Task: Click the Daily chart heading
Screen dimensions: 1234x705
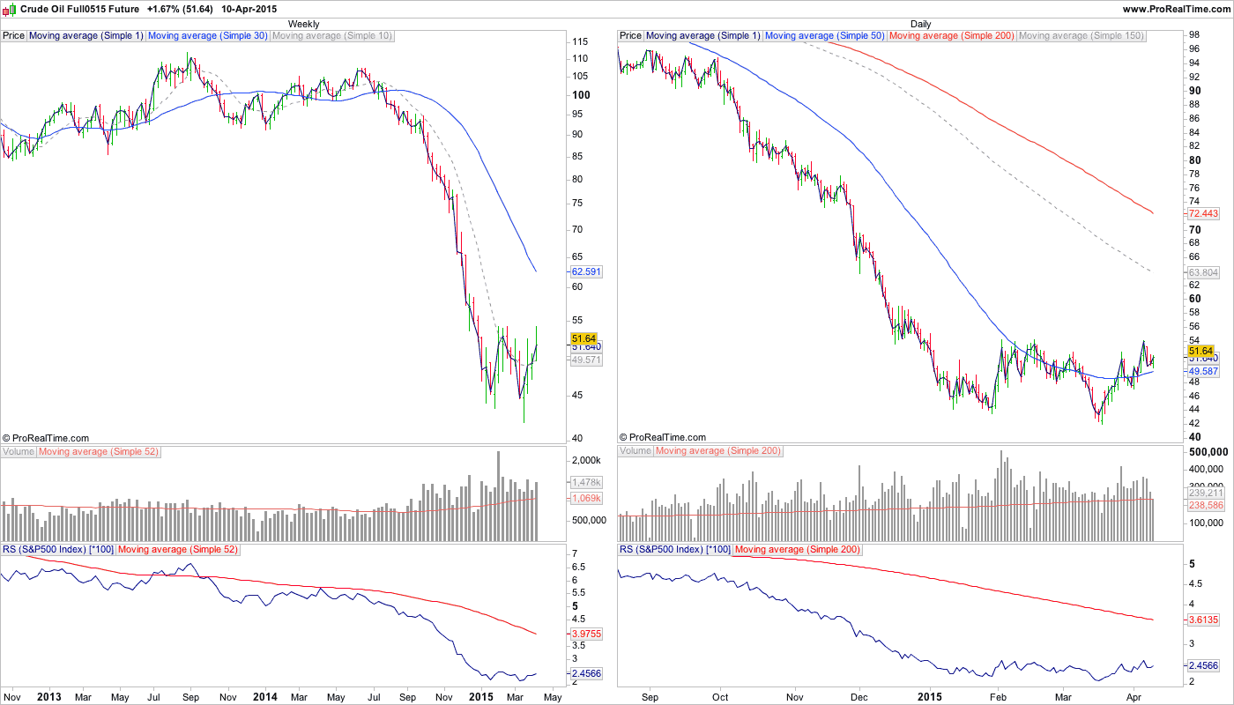Action: (x=920, y=24)
